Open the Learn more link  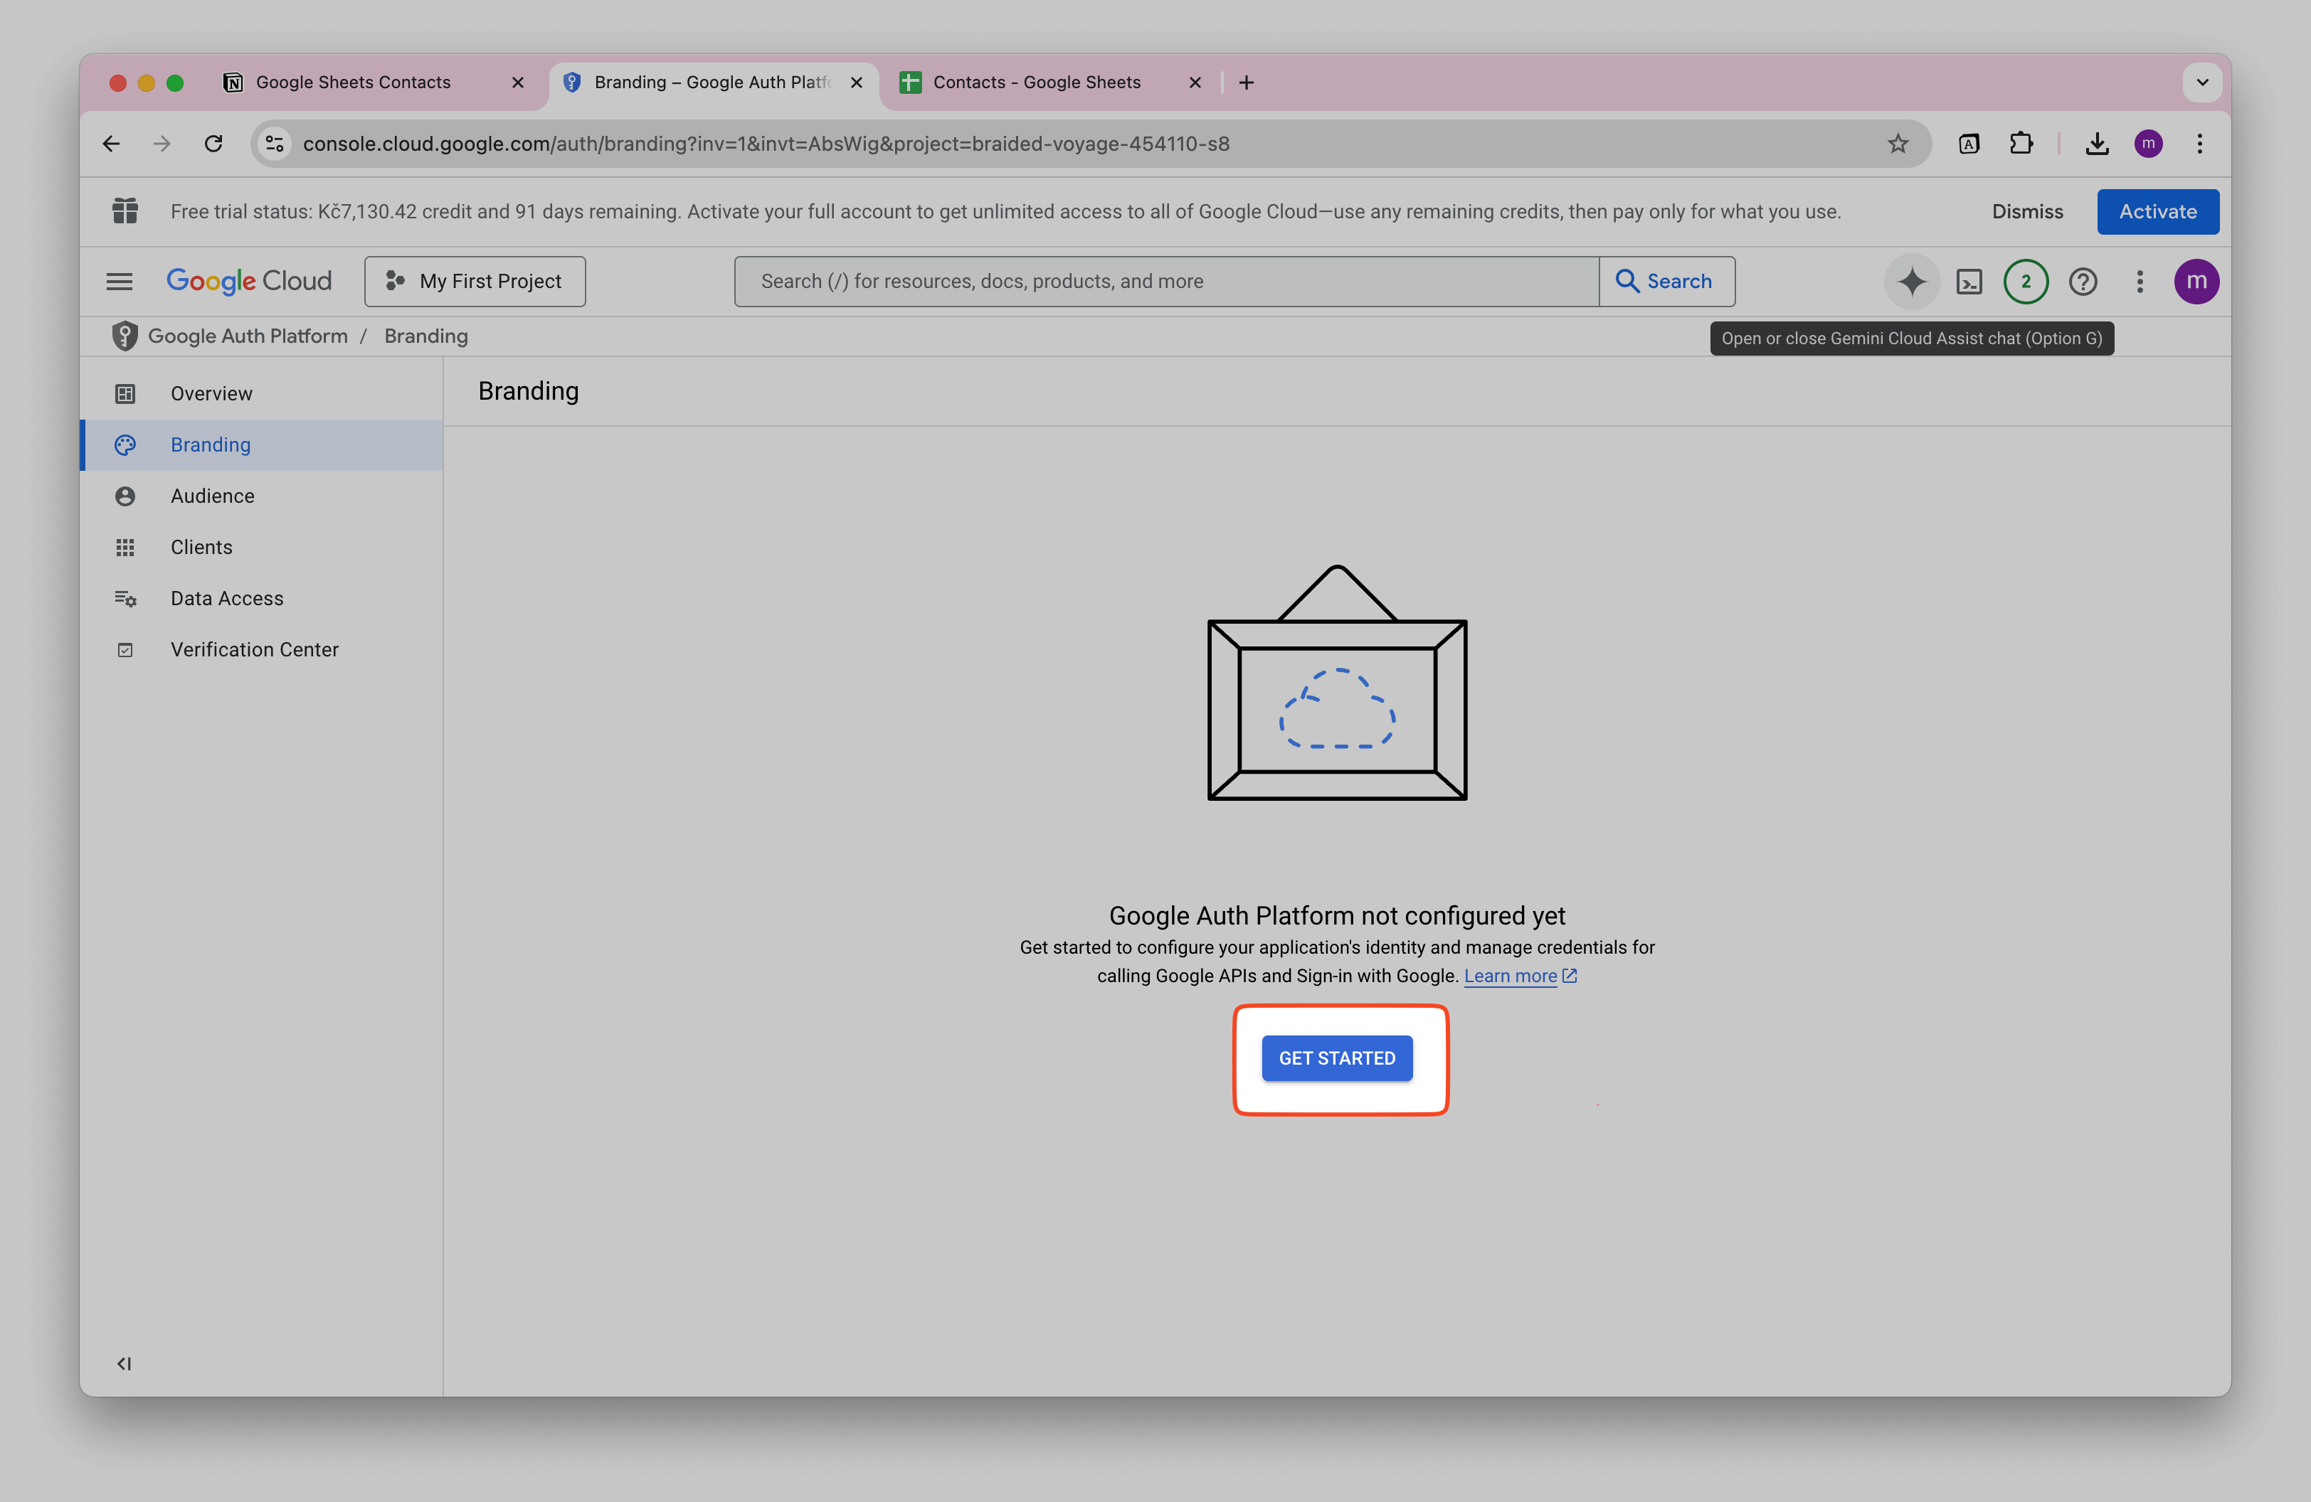[x=1511, y=976]
